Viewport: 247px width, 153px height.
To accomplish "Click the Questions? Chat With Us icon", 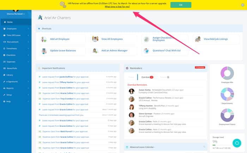I will 146,51.
